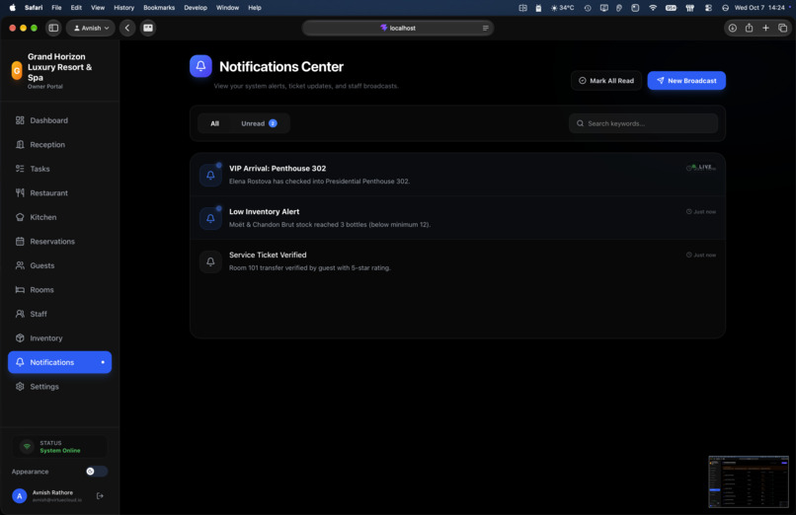Show Safari tab overview
Viewport: 796px width, 515px height.
click(782, 28)
